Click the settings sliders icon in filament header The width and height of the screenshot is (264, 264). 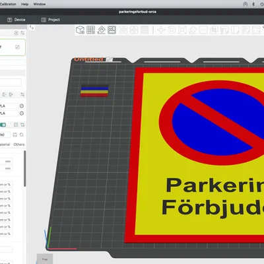[x=22, y=94]
